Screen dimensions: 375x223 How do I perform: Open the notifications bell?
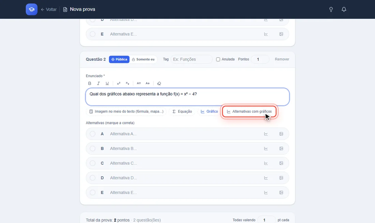344,9
